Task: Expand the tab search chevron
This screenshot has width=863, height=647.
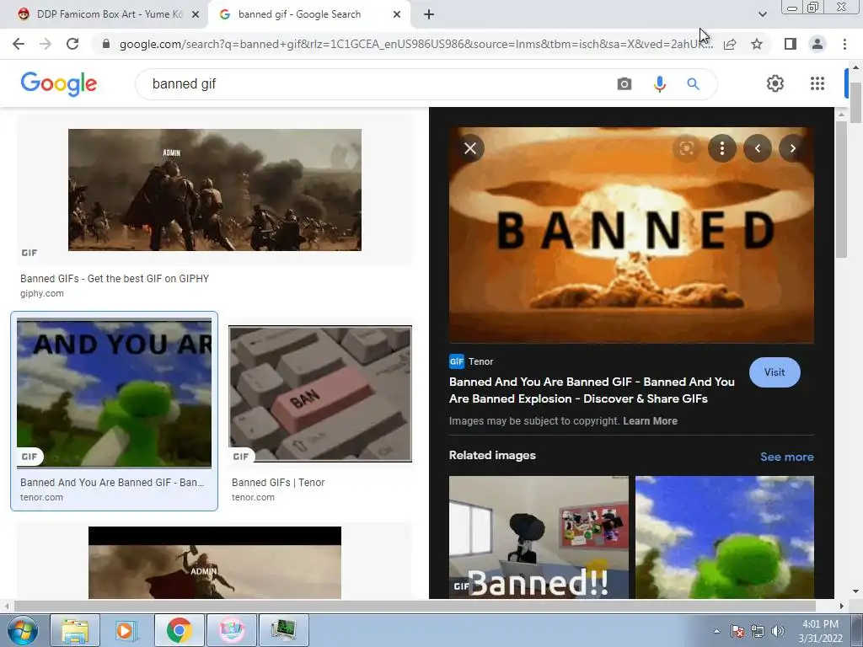Action: coord(762,14)
